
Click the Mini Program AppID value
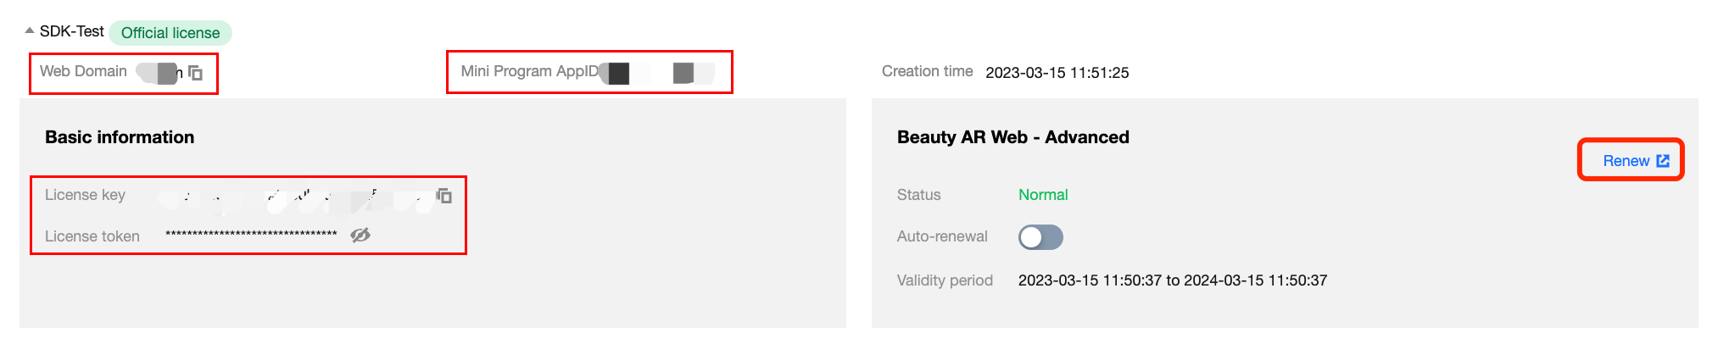point(657,73)
